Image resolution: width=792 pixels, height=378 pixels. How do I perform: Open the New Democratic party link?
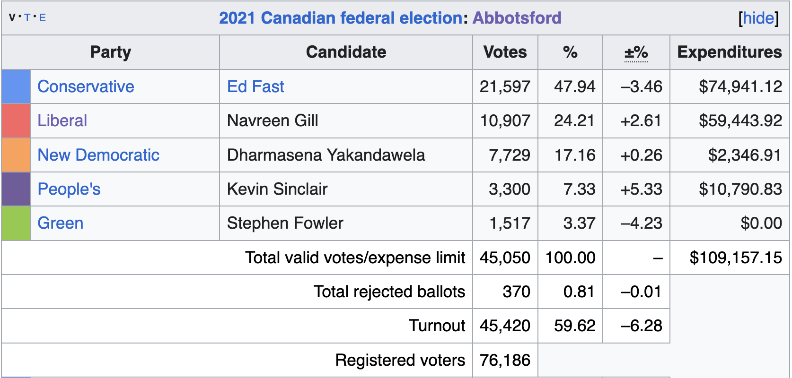(x=98, y=155)
